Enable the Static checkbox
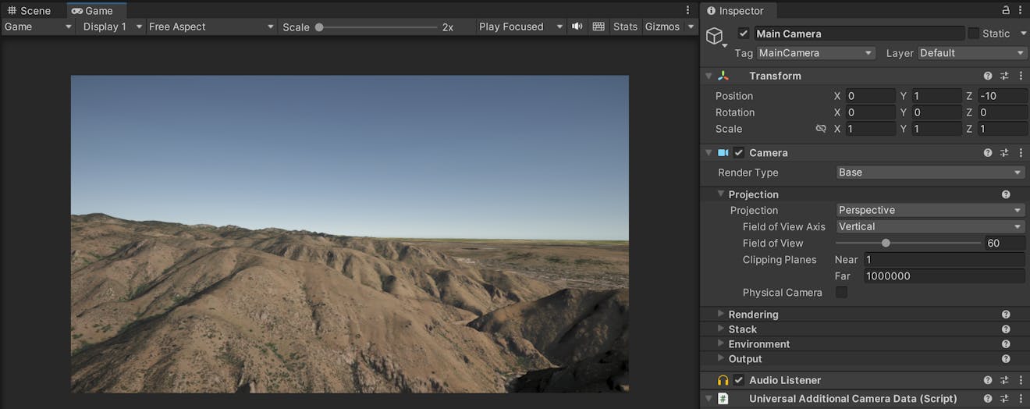This screenshot has height=409, width=1030. click(973, 34)
